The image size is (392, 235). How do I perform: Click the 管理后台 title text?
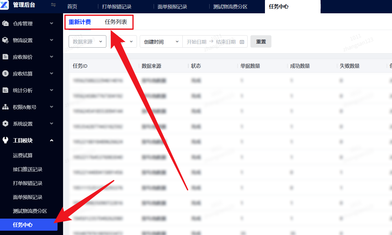(24, 5)
